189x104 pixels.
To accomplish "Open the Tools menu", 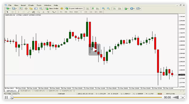I will pos(39,5).
